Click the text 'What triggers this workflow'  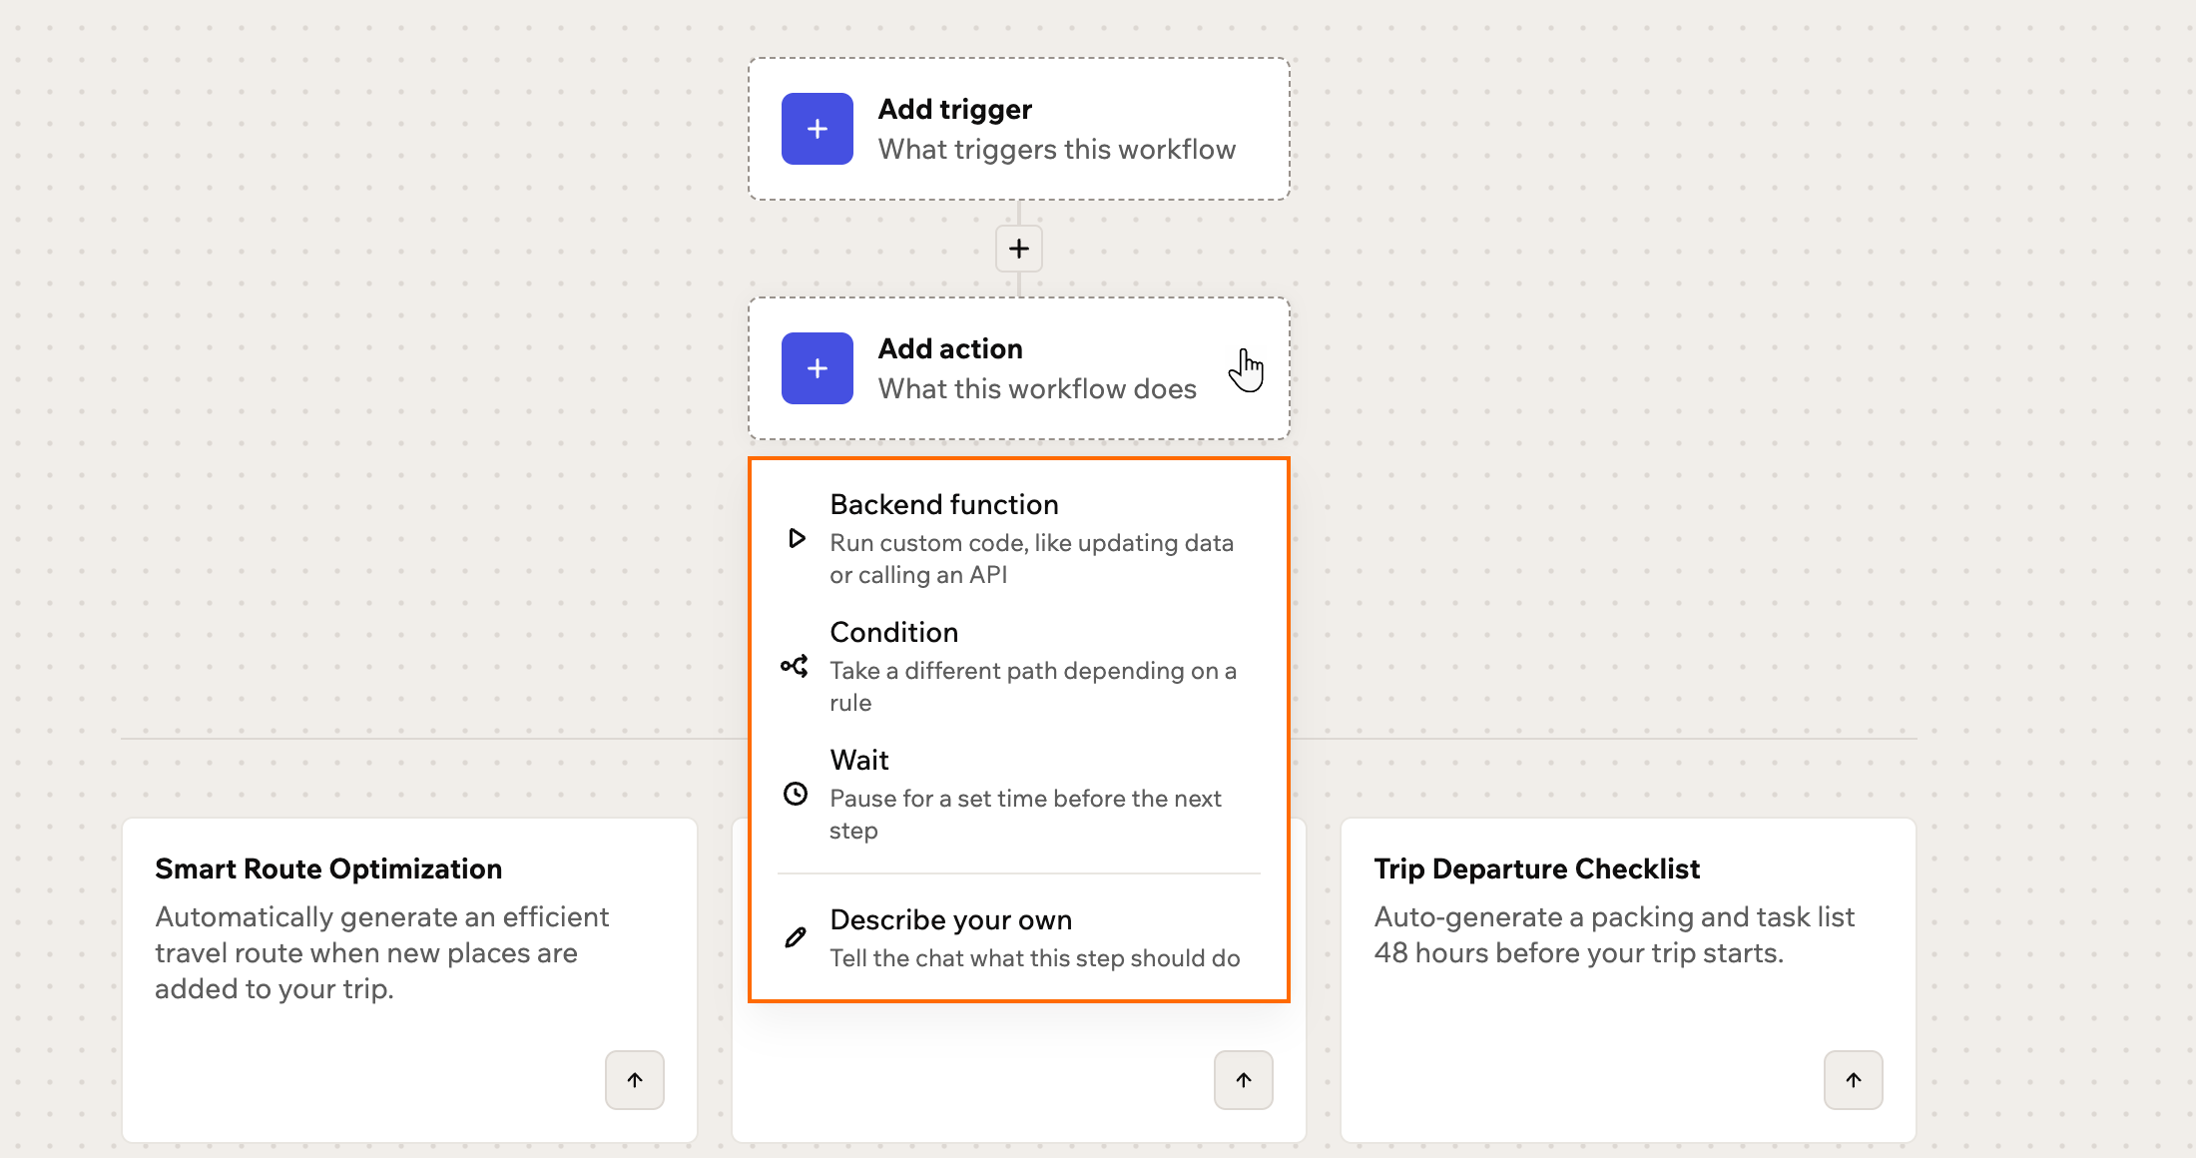(x=1057, y=150)
